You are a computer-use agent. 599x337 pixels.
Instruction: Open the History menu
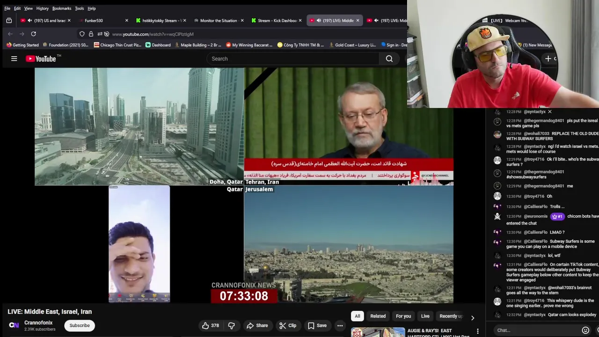(42, 8)
